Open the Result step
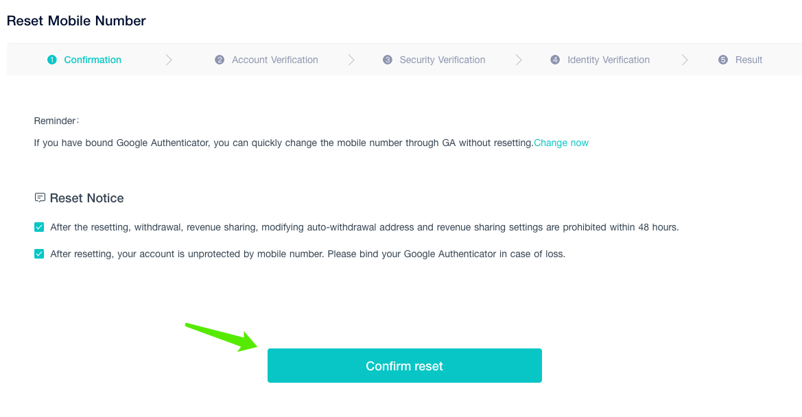This screenshot has height=417, width=802. coord(748,60)
